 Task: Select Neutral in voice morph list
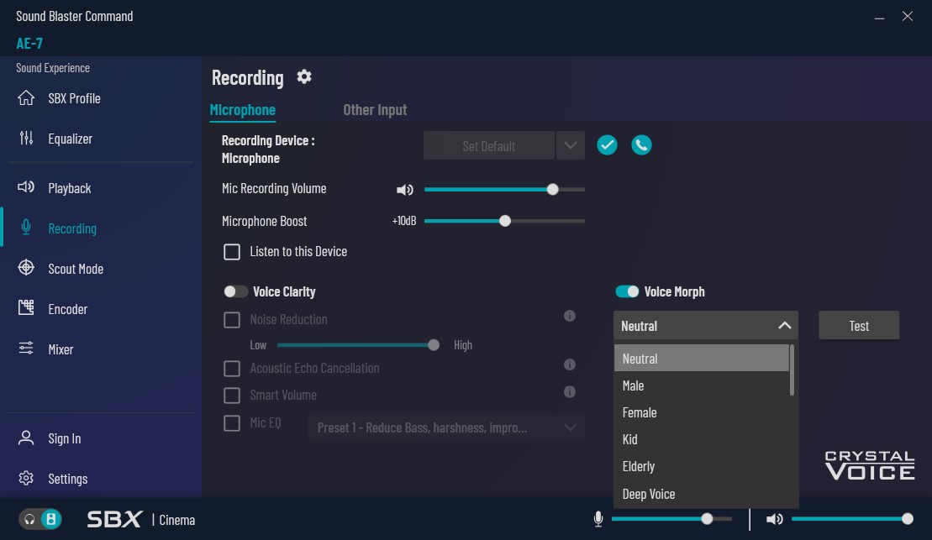(x=702, y=359)
